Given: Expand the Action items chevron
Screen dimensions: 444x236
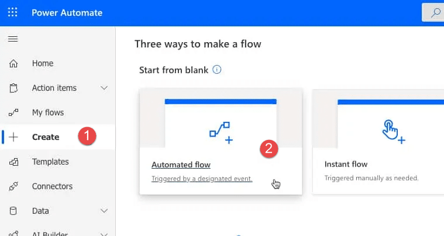Looking at the screenshot, I should tap(104, 88).
